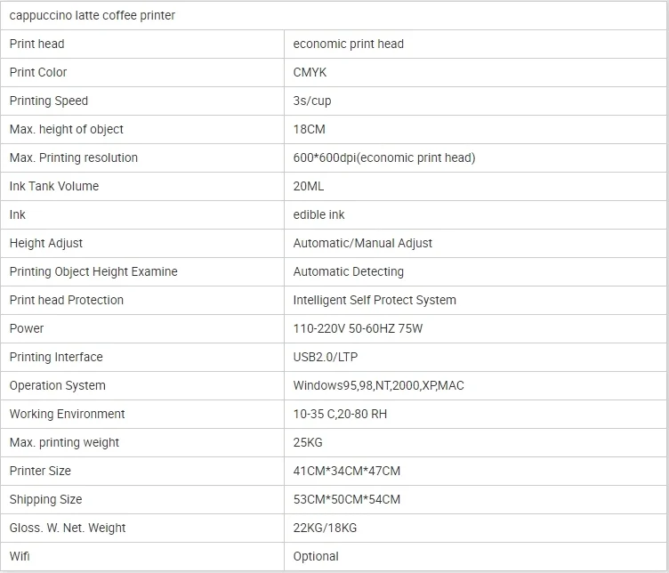This screenshot has height=573, width=669.
Task: Select the 'Print head' label cell
Action: 37,44
